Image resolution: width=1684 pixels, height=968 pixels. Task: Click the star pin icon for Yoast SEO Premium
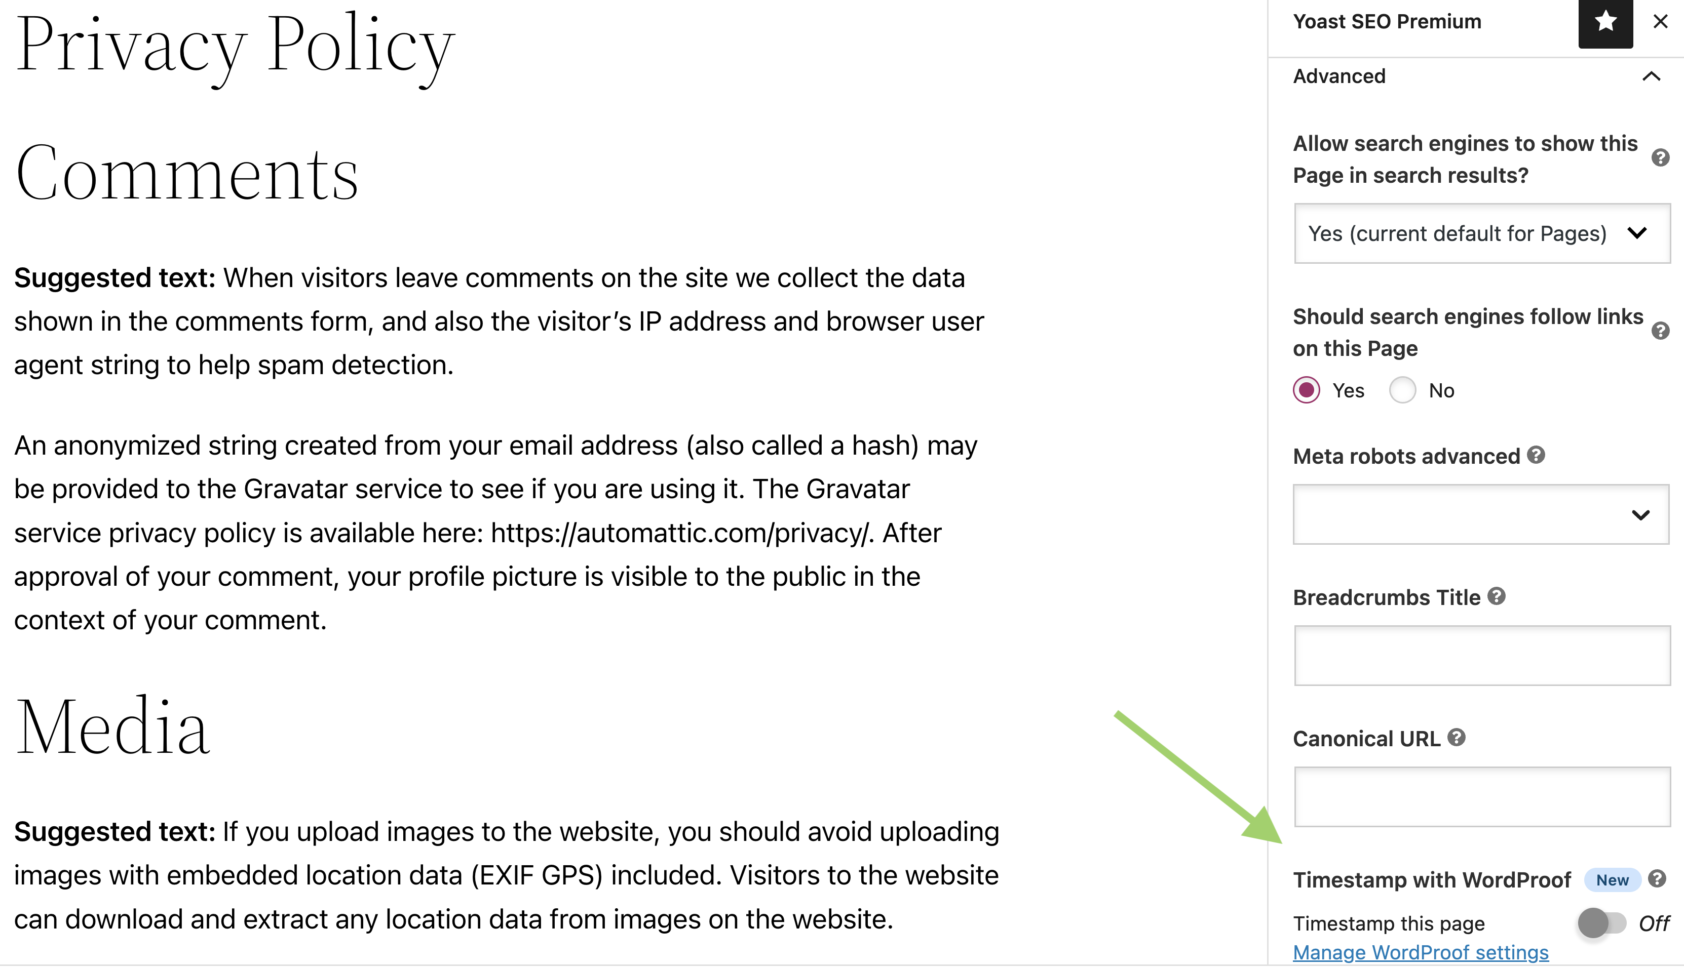coord(1605,23)
